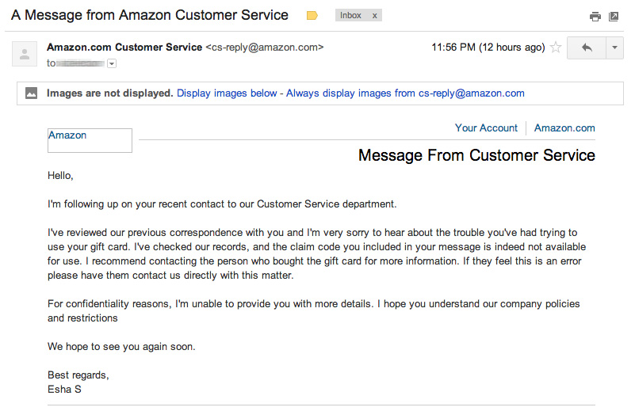Print the email with the printer icon

(595, 16)
